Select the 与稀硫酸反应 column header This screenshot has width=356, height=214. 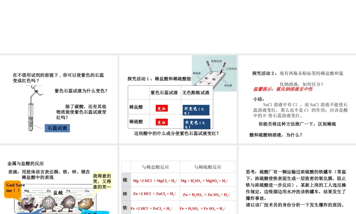tap(208, 167)
